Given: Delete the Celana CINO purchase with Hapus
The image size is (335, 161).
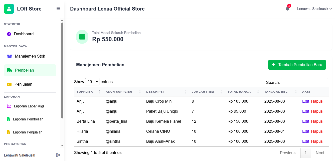Looking at the screenshot, I should [x=317, y=131].
